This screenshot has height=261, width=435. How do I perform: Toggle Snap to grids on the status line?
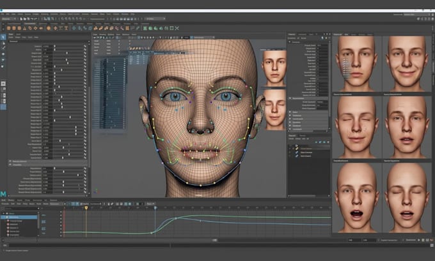click(63, 19)
